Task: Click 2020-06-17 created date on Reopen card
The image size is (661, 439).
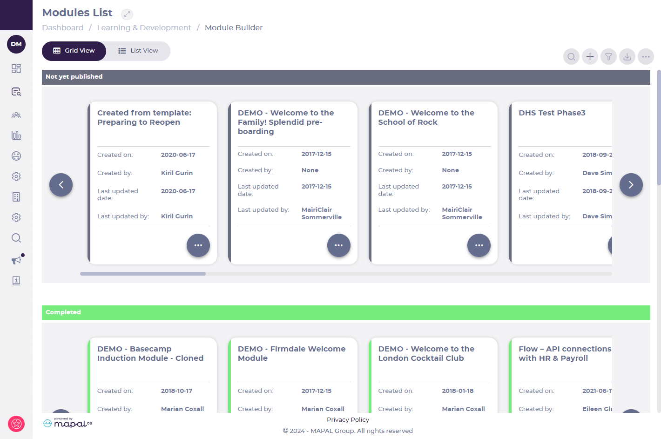Action: [178, 155]
